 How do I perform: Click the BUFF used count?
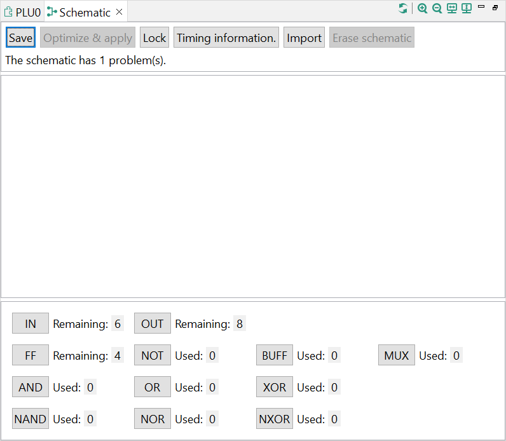[x=334, y=355]
